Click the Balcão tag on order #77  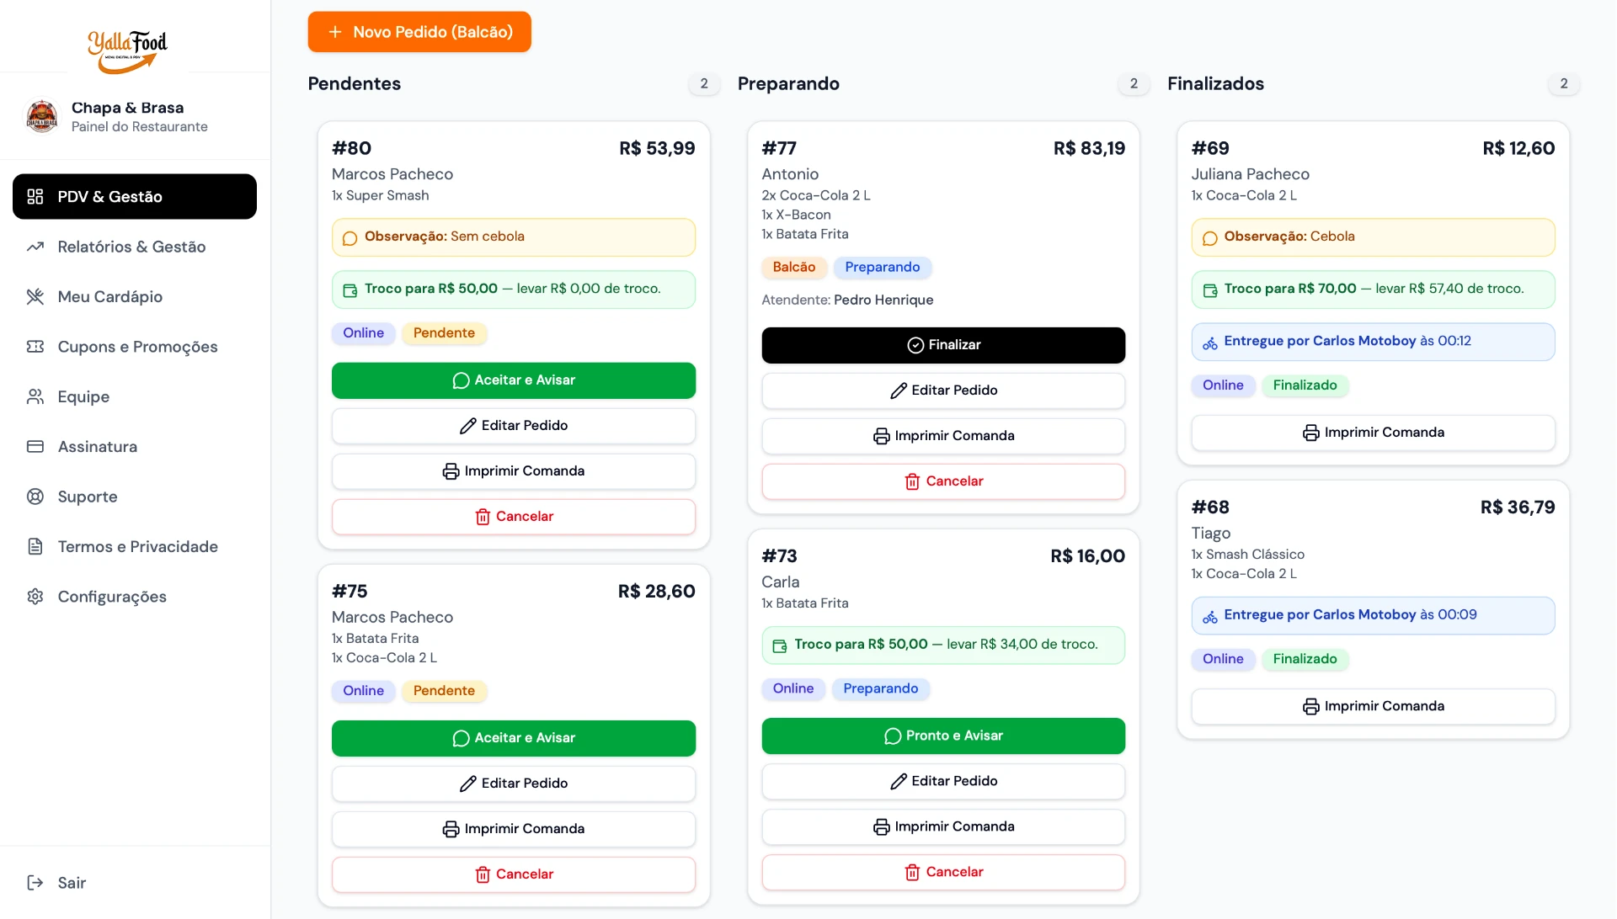coord(794,267)
